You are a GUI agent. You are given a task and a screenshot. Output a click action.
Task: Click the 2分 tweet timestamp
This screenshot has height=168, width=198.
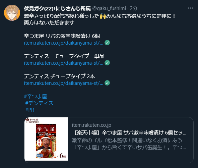tap(133, 8)
